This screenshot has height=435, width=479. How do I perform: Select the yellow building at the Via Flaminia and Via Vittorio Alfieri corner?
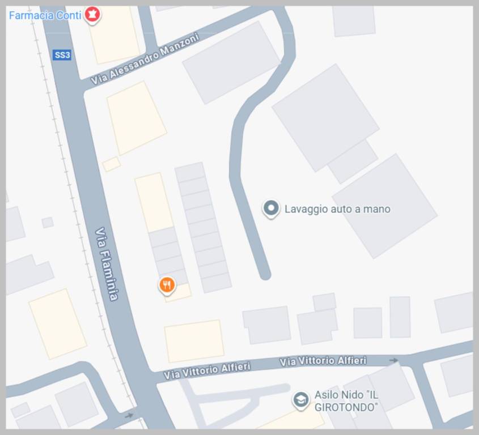(x=194, y=341)
